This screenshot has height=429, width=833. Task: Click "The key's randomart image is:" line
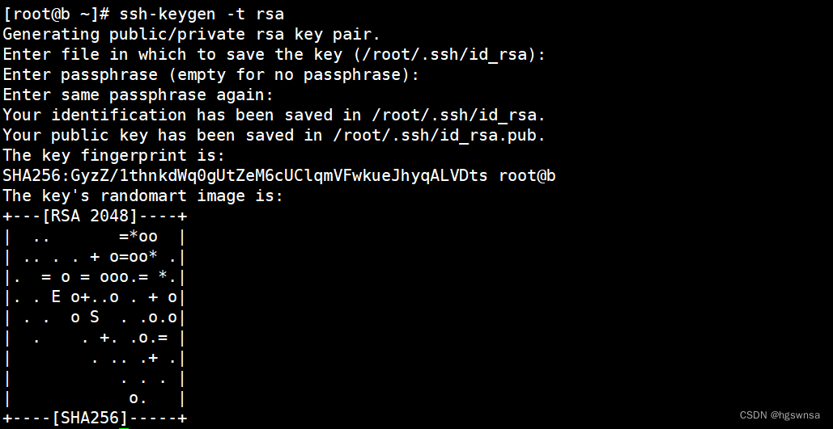[x=142, y=196]
